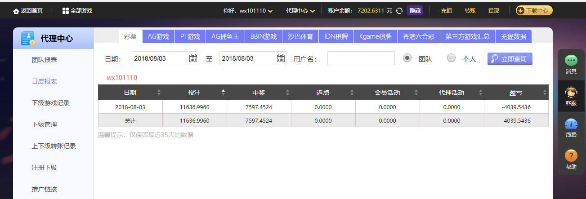Click the 2018-08-03 date cell

coord(130,107)
